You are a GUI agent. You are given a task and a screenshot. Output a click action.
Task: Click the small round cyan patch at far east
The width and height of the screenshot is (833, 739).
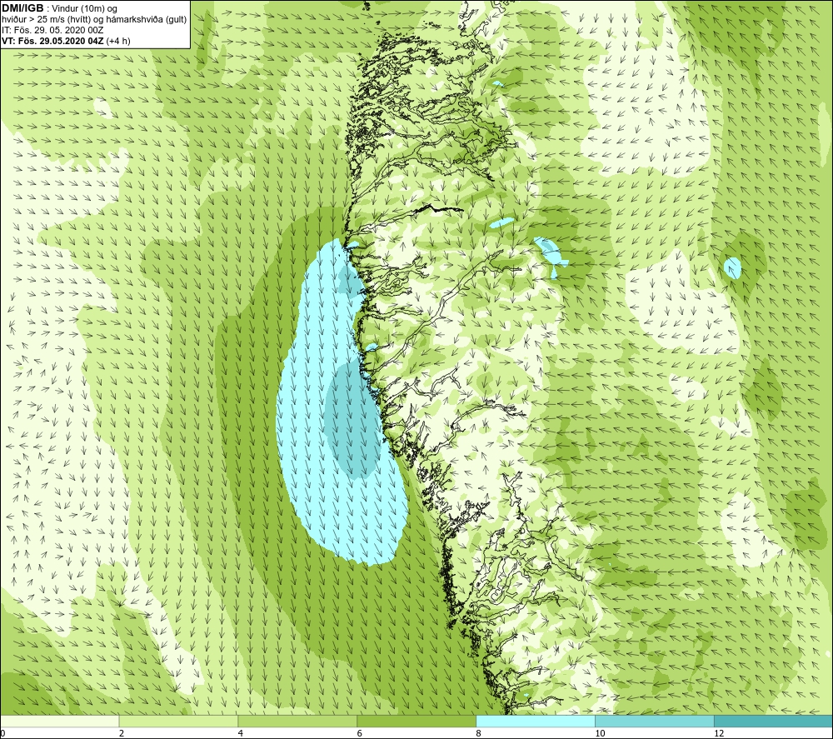point(732,267)
